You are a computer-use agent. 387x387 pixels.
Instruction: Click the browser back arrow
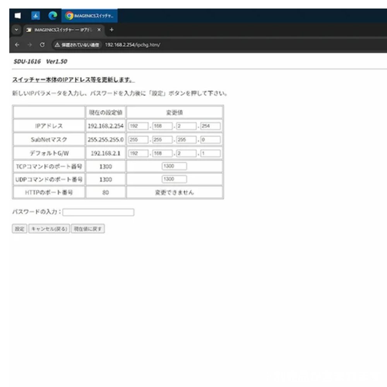coord(17,45)
